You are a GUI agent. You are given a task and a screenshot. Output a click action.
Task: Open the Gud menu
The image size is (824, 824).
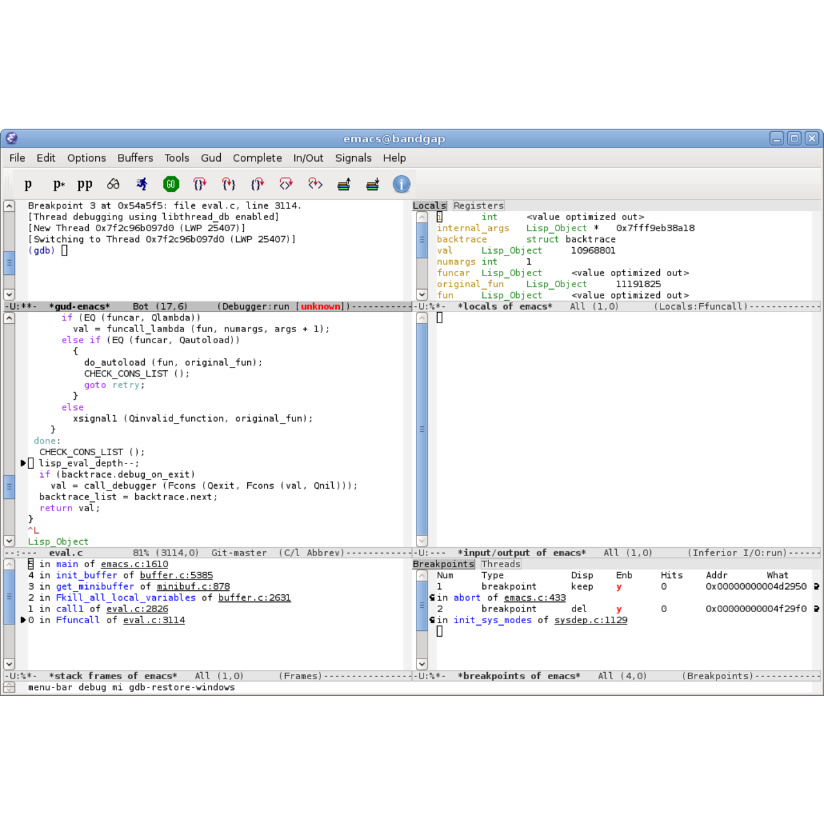pos(211,158)
